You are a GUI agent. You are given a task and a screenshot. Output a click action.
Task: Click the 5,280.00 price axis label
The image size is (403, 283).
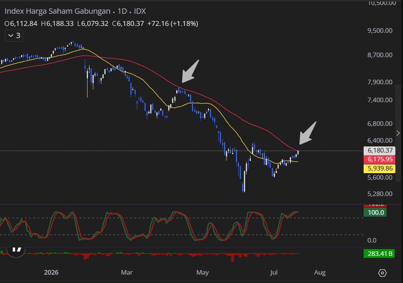[380, 194]
